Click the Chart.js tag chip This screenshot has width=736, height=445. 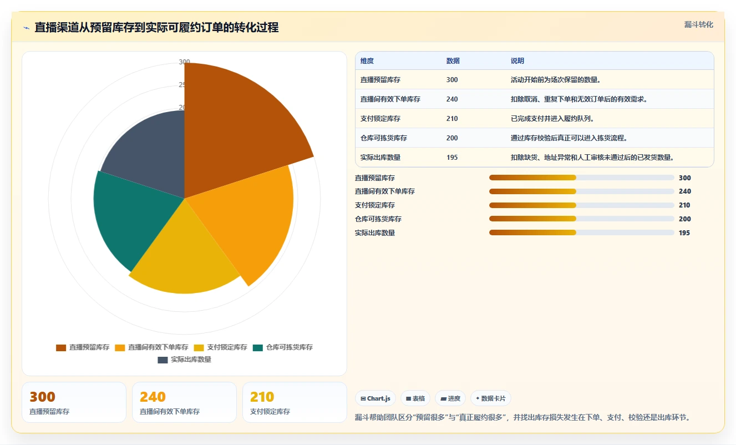[375, 398]
